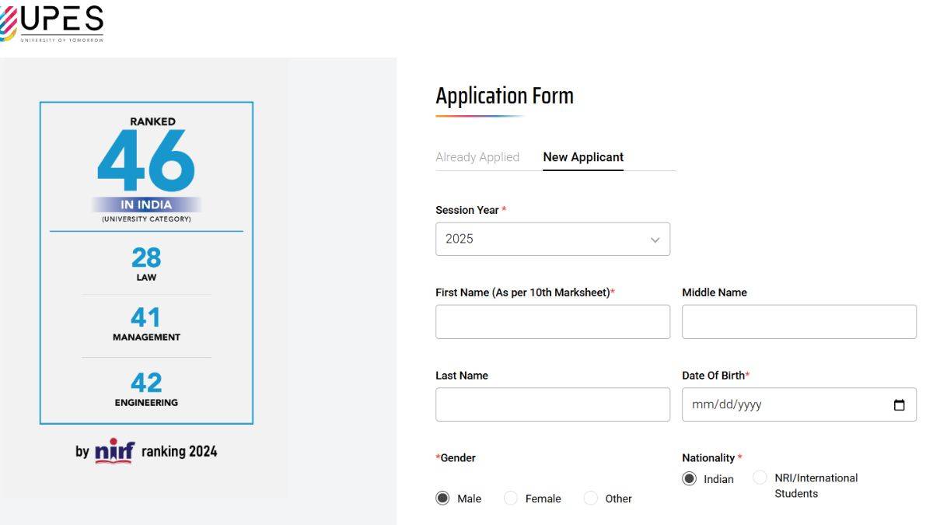The width and height of the screenshot is (933, 525).
Task: Choose NRI/International Students nationality option
Action: 760,478
